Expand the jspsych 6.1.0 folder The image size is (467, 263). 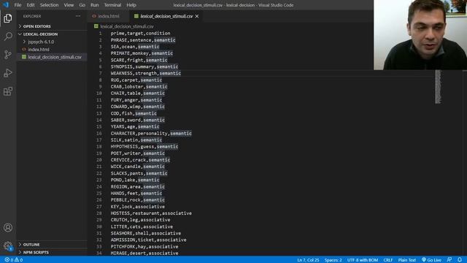(41, 42)
